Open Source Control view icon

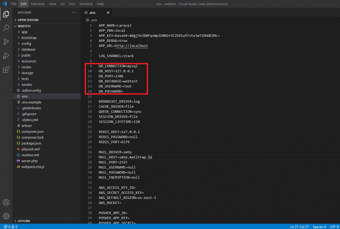[x=6, y=42]
